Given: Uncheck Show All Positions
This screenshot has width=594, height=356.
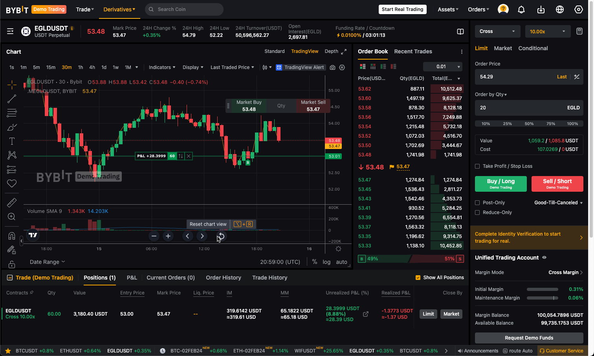Looking at the screenshot, I should point(418,278).
